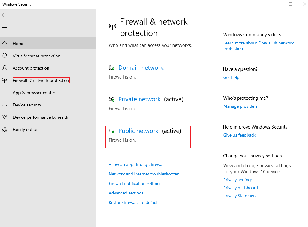
Task: Click the App & browser control icon
Action: click(x=5, y=93)
